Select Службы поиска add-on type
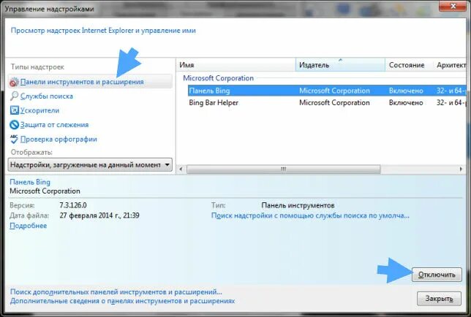Image resolution: width=471 pixels, height=317 pixels. point(47,96)
